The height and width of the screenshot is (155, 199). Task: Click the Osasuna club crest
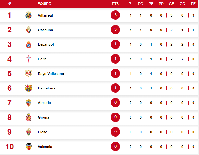click(29, 30)
